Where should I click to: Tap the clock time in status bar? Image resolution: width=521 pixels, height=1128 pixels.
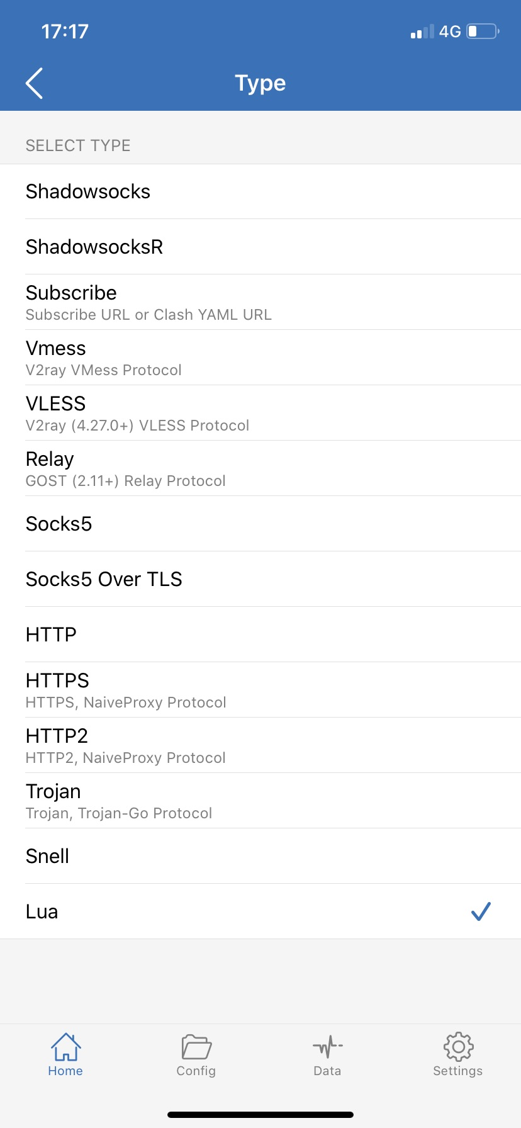click(65, 31)
